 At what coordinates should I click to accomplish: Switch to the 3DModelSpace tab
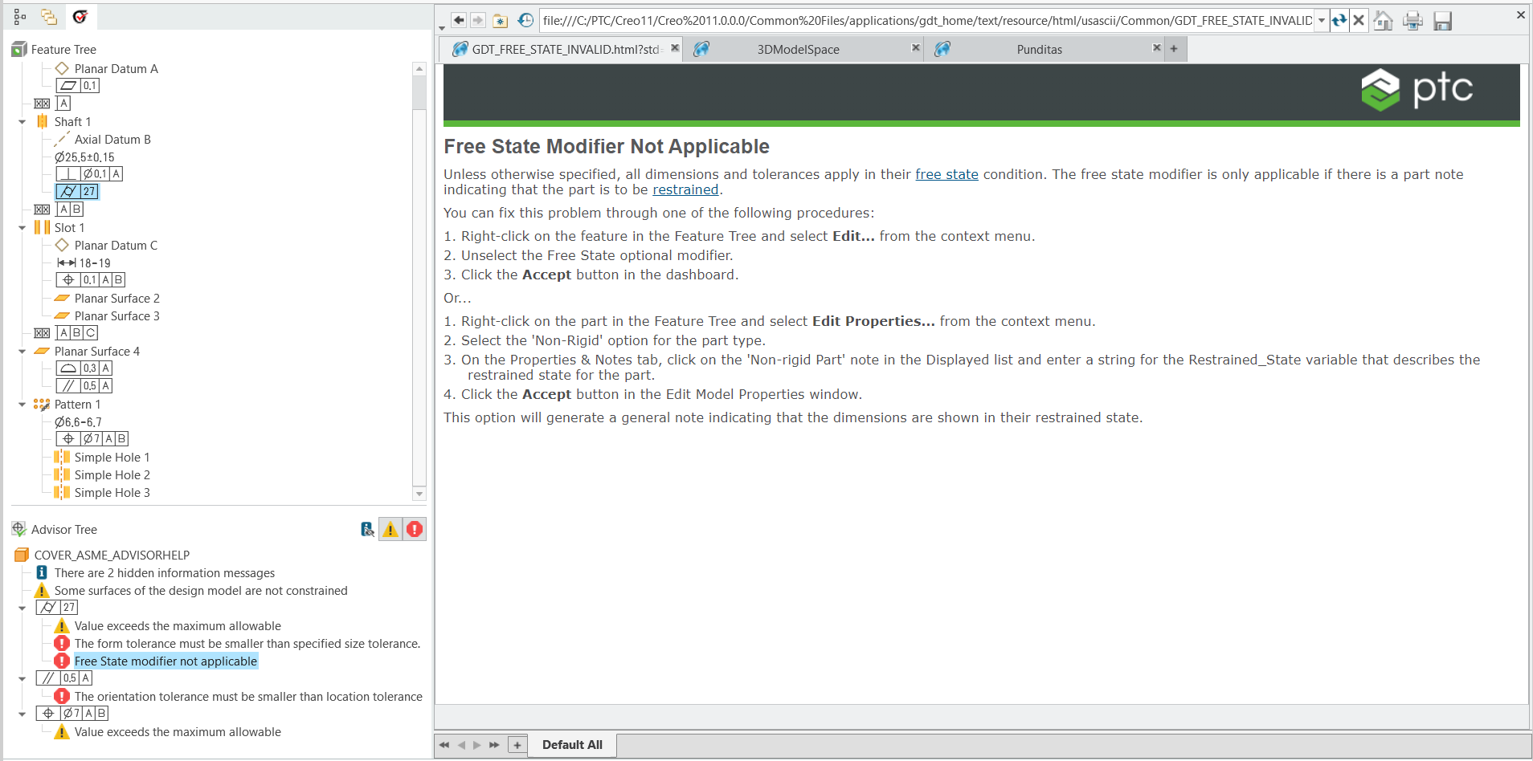[x=798, y=50]
